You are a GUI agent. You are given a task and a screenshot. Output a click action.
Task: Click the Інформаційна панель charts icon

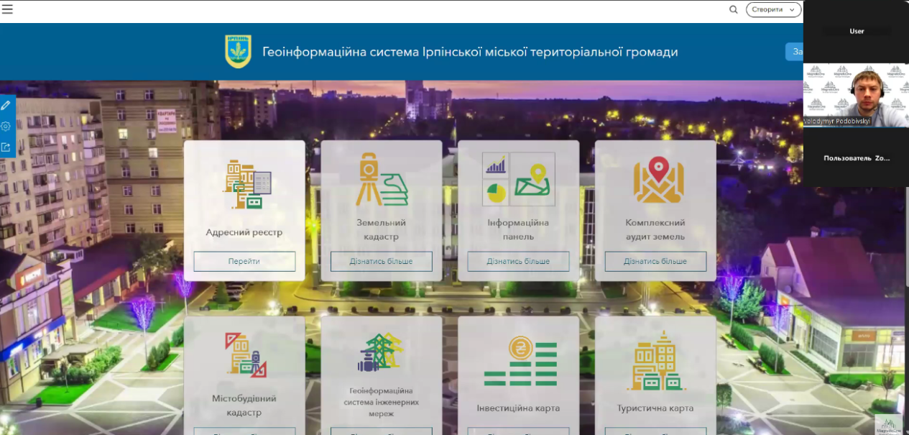click(518, 179)
